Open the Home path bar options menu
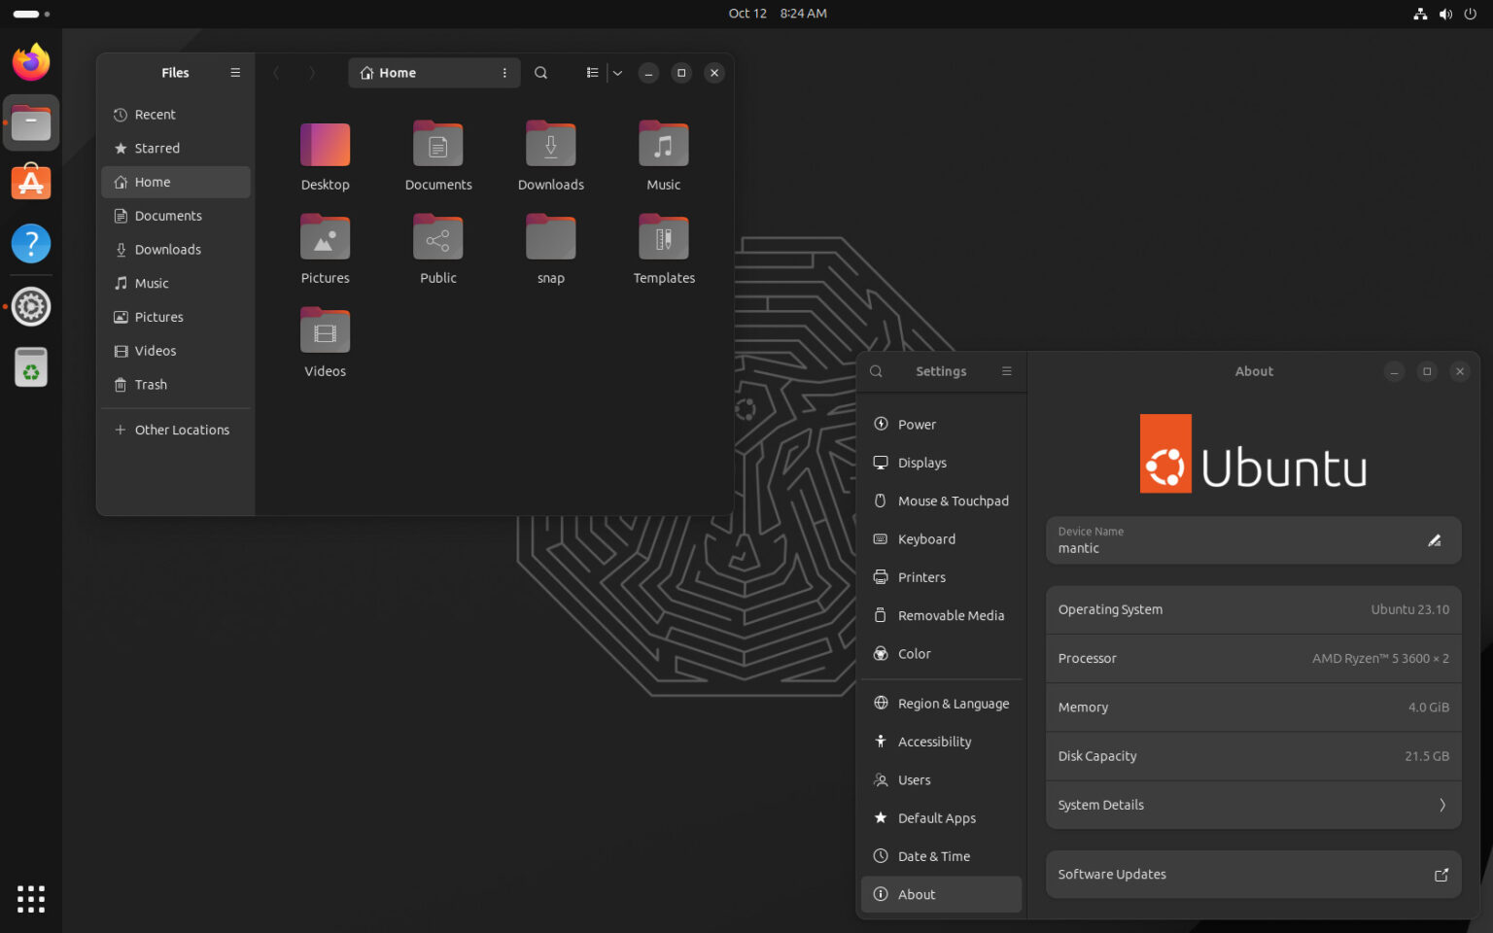Viewport: 1493px width, 933px height. [x=504, y=72]
